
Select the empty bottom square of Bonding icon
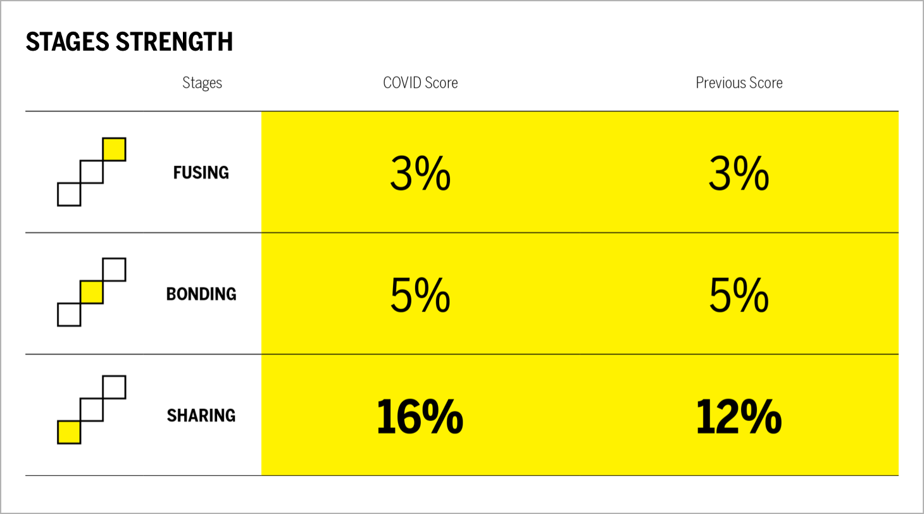[69, 315]
